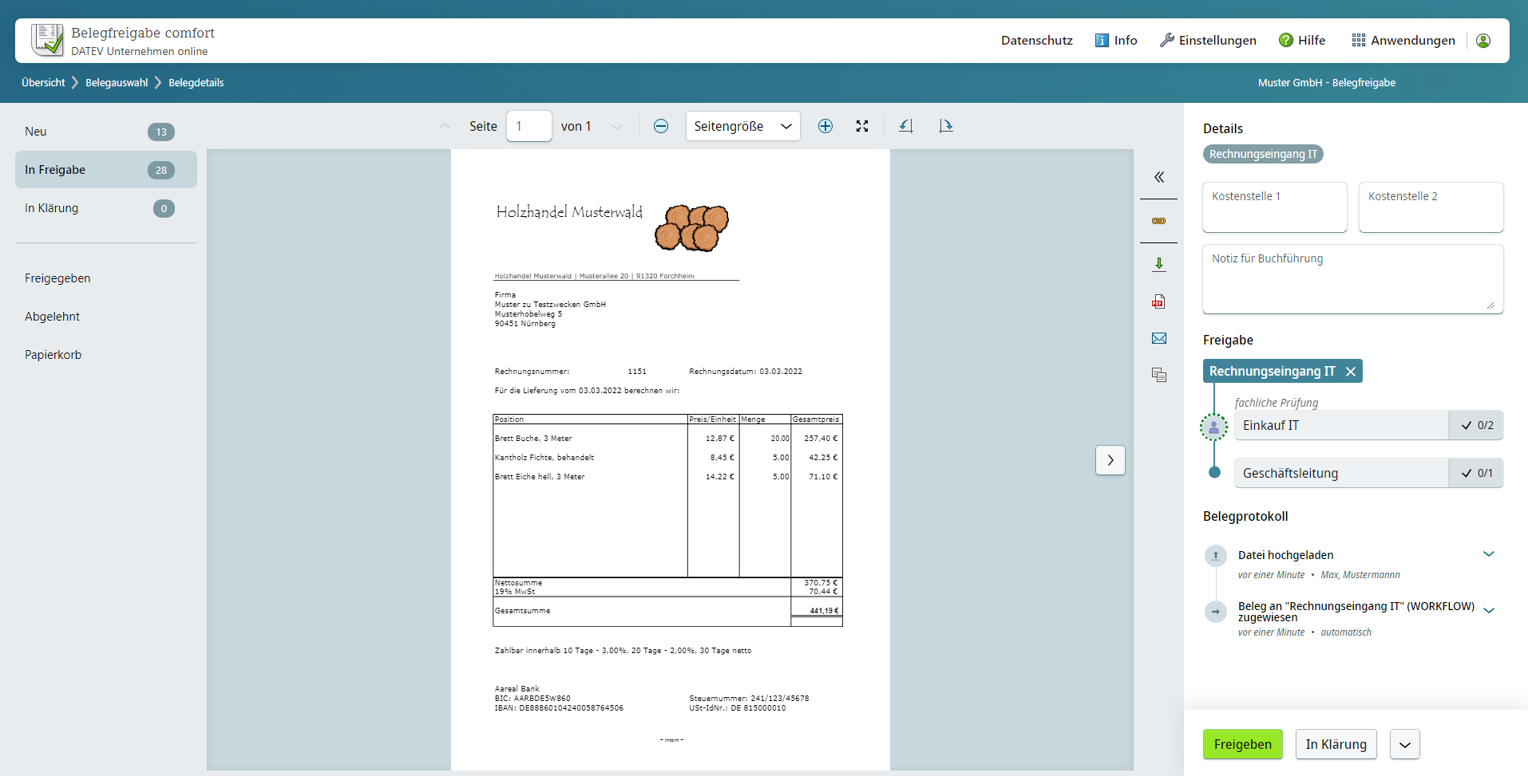The image size is (1528, 776).
Task: Expand the Datei hochgeladen protocol entry
Action: pyautogui.click(x=1489, y=554)
